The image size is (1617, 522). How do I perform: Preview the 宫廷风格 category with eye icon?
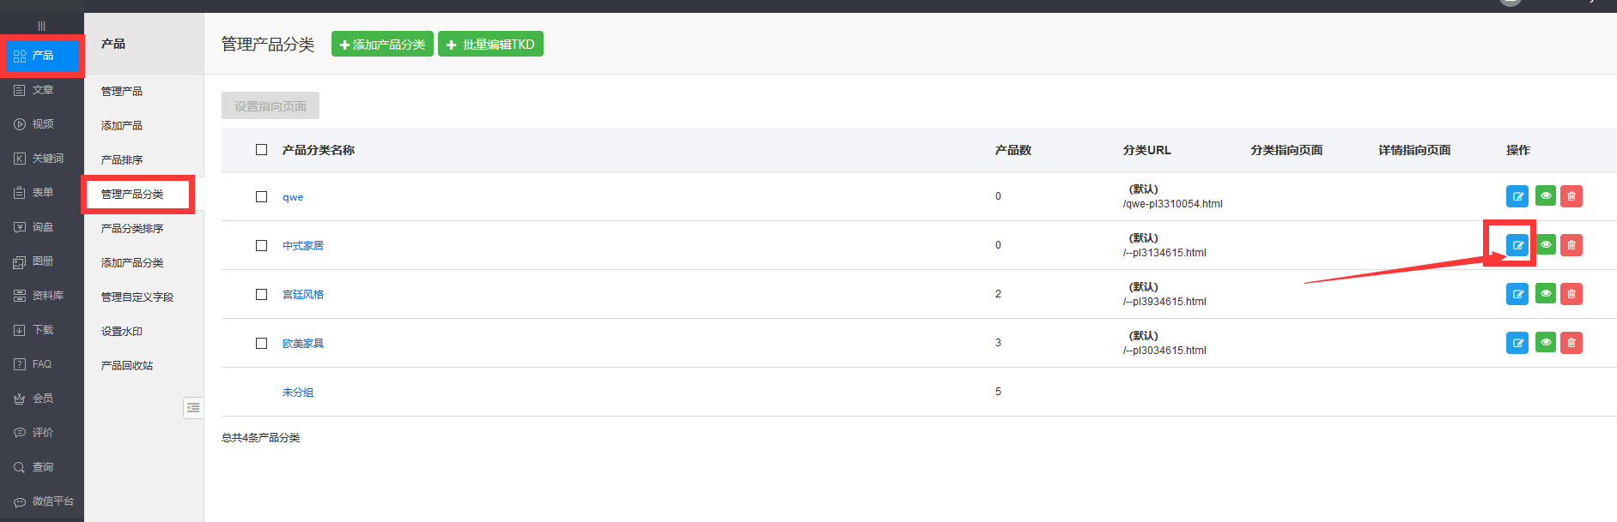(x=1545, y=294)
